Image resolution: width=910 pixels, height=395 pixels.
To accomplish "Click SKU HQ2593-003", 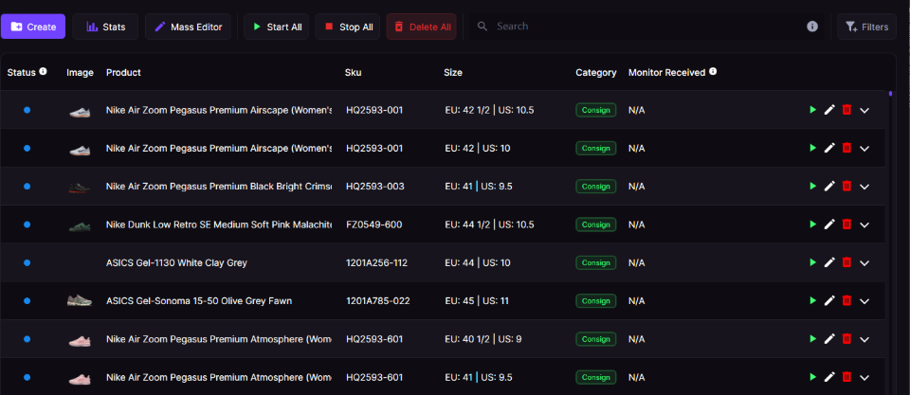I will pos(375,187).
